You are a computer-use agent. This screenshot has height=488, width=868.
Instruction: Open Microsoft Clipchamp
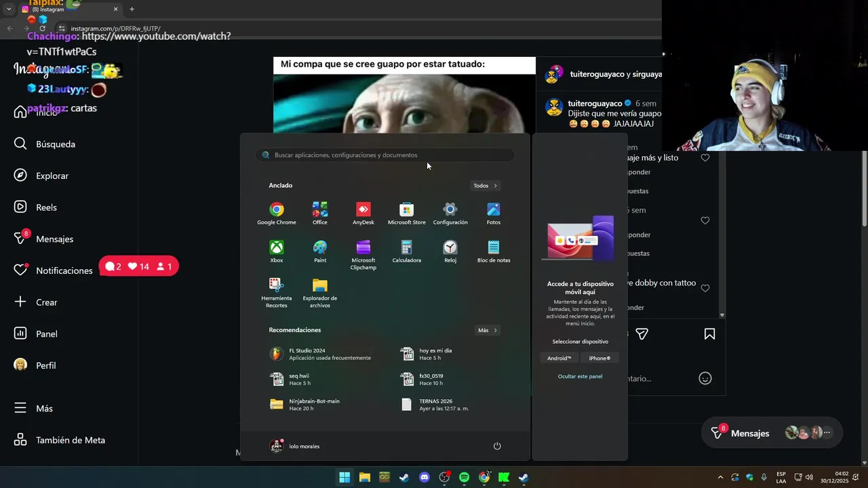363,255
